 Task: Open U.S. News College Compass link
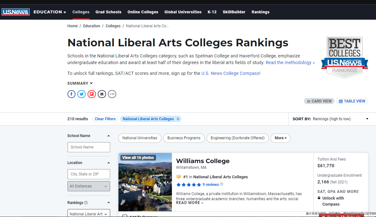click(x=230, y=73)
